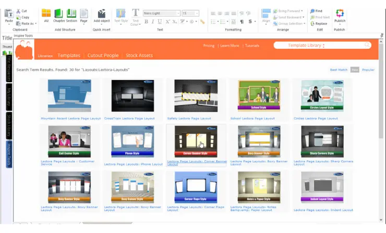Select the Indent Layout Style thumbnail
The height and width of the screenshot is (233, 386).
click(x=322, y=187)
